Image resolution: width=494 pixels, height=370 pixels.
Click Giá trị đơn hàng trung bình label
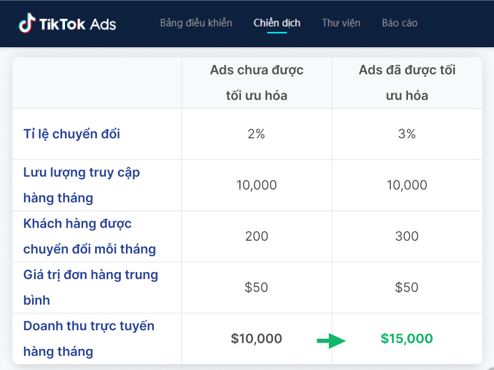[x=91, y=287]
